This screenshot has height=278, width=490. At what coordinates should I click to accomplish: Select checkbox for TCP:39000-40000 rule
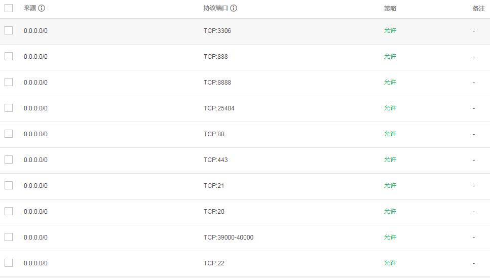[x=9, y=237]
